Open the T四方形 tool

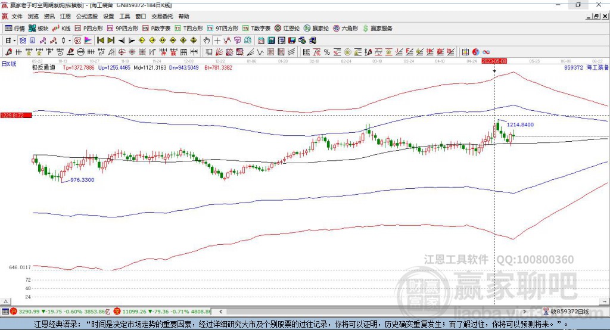[189, 29]
